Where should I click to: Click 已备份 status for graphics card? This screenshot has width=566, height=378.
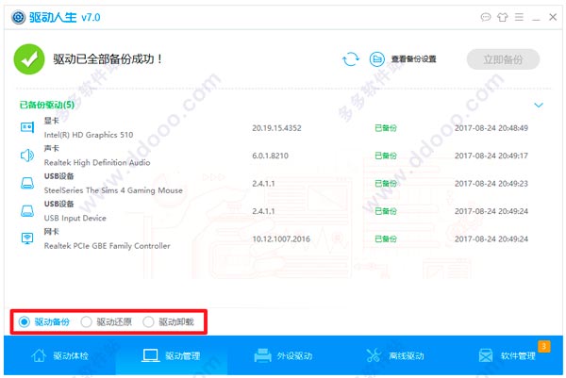tap(386, 128)
